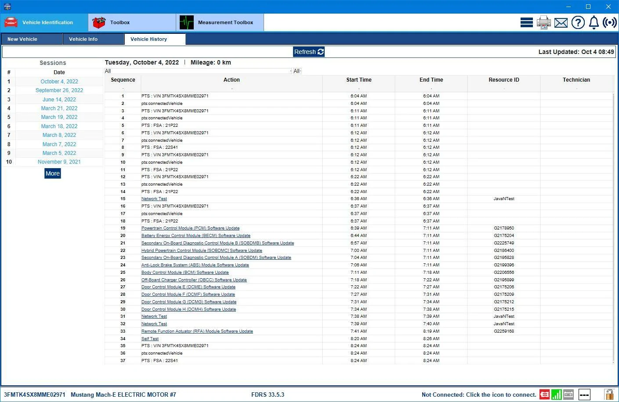Open Off-Board Charger Controller (OBCC) Software Update

click(194, 280)
